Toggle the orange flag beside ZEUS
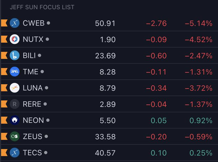 click(4, 136)
